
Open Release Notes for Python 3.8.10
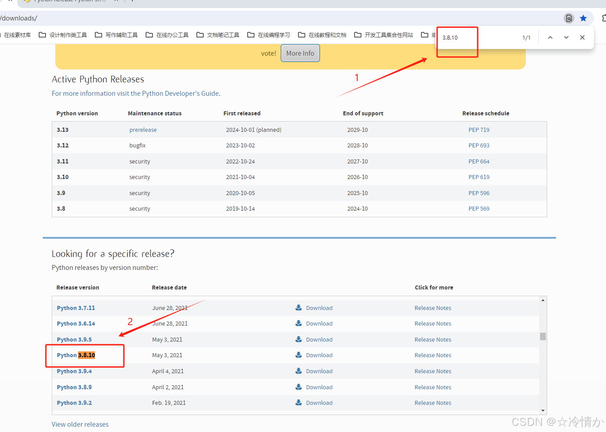(x=433, y=355)
